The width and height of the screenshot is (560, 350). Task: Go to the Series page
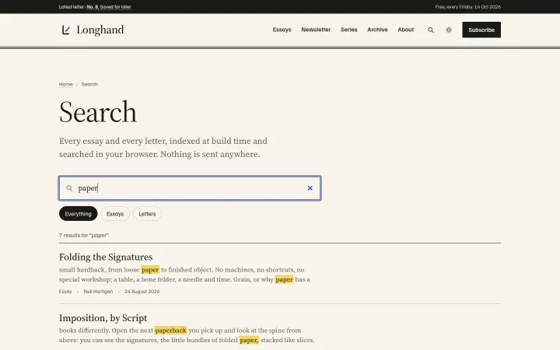point(348,30)
